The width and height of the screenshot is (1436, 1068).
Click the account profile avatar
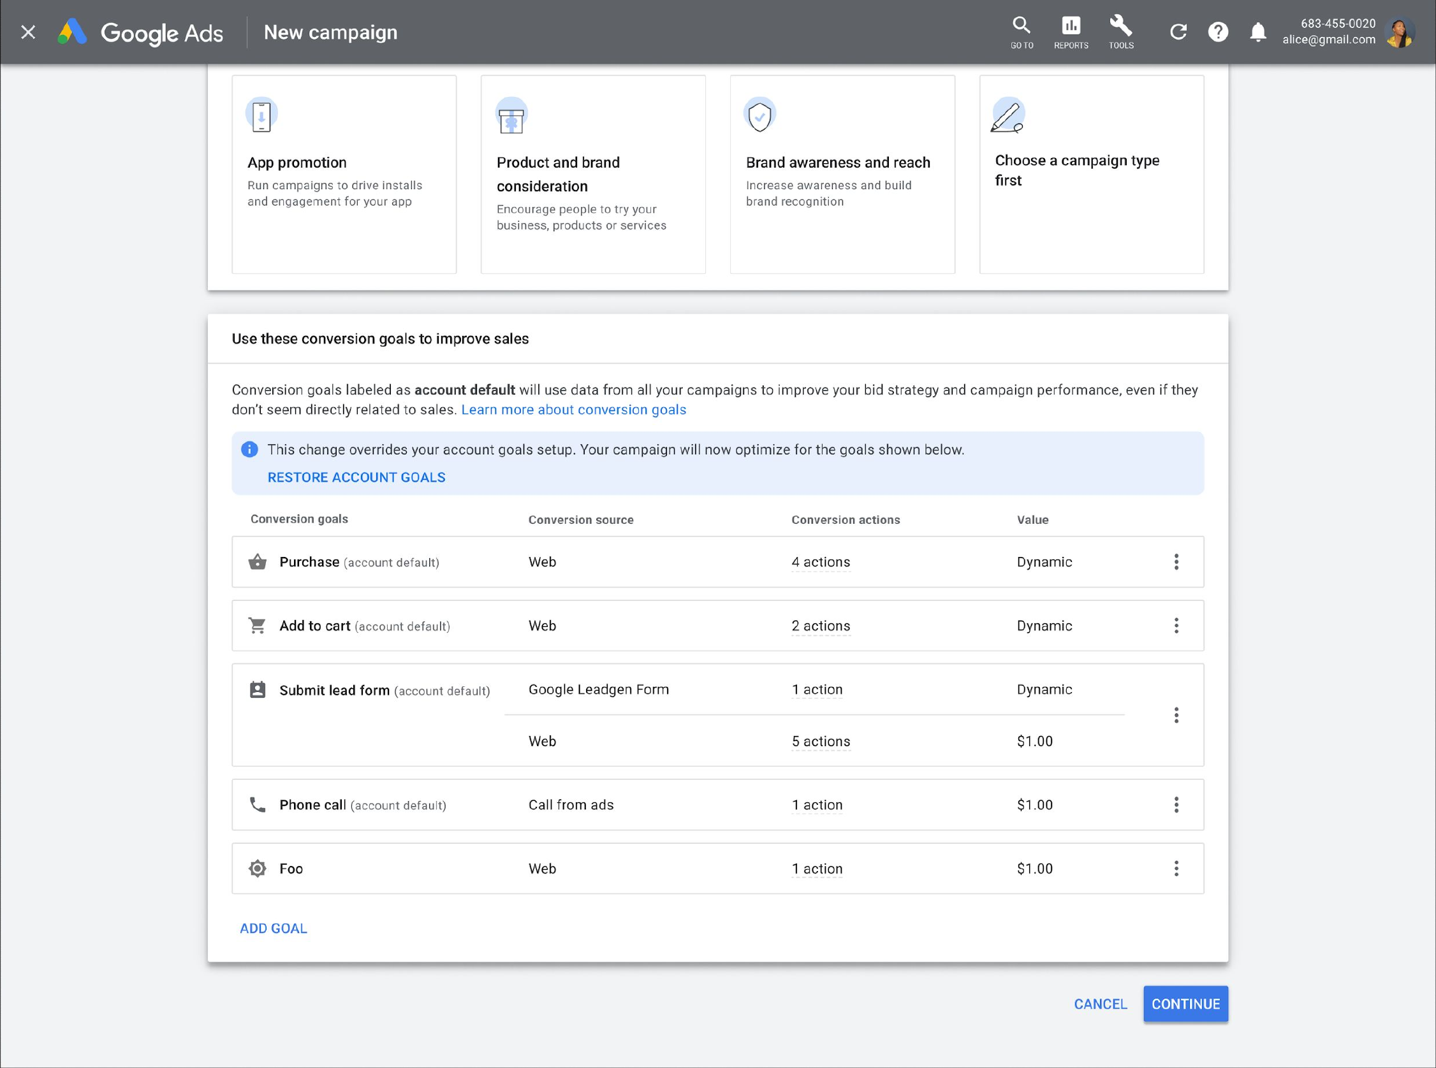point(1399,32)
